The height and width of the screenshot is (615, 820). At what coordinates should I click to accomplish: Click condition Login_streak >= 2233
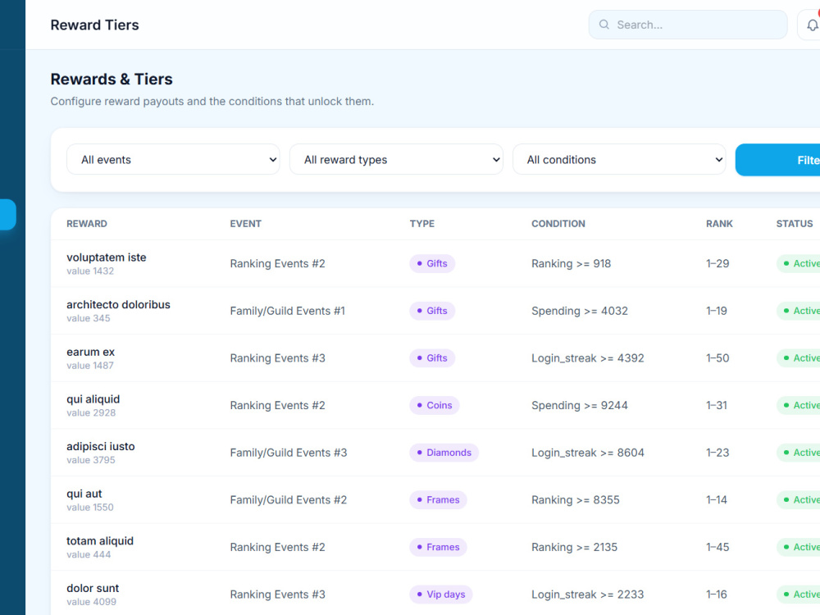coord(588,594)
